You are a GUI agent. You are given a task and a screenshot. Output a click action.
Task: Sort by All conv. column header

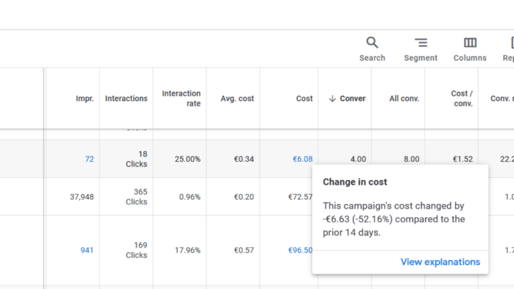(x=404, y=98)
